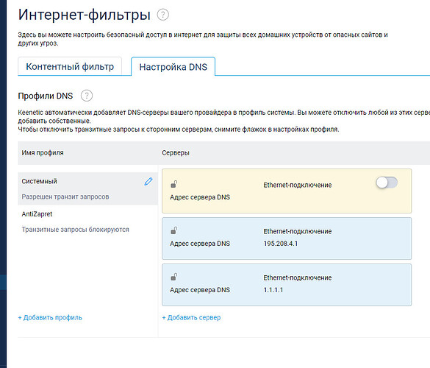The image size is (430, 368).
Task: Open help icon beside Интернет-фильтры title
Action: pos(163,15)
